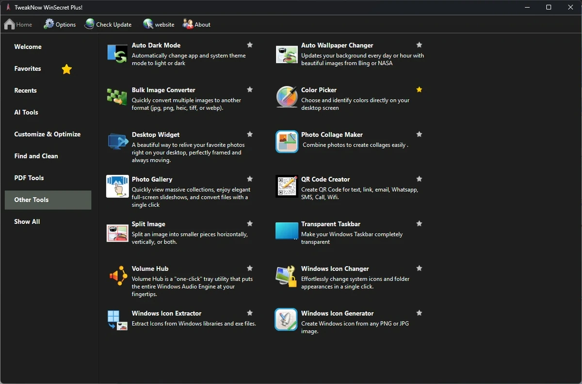Viewport: 582px width, 384px height.
Task: Click the yellow star beside Favorites
Action: click(x=67, y=69)
